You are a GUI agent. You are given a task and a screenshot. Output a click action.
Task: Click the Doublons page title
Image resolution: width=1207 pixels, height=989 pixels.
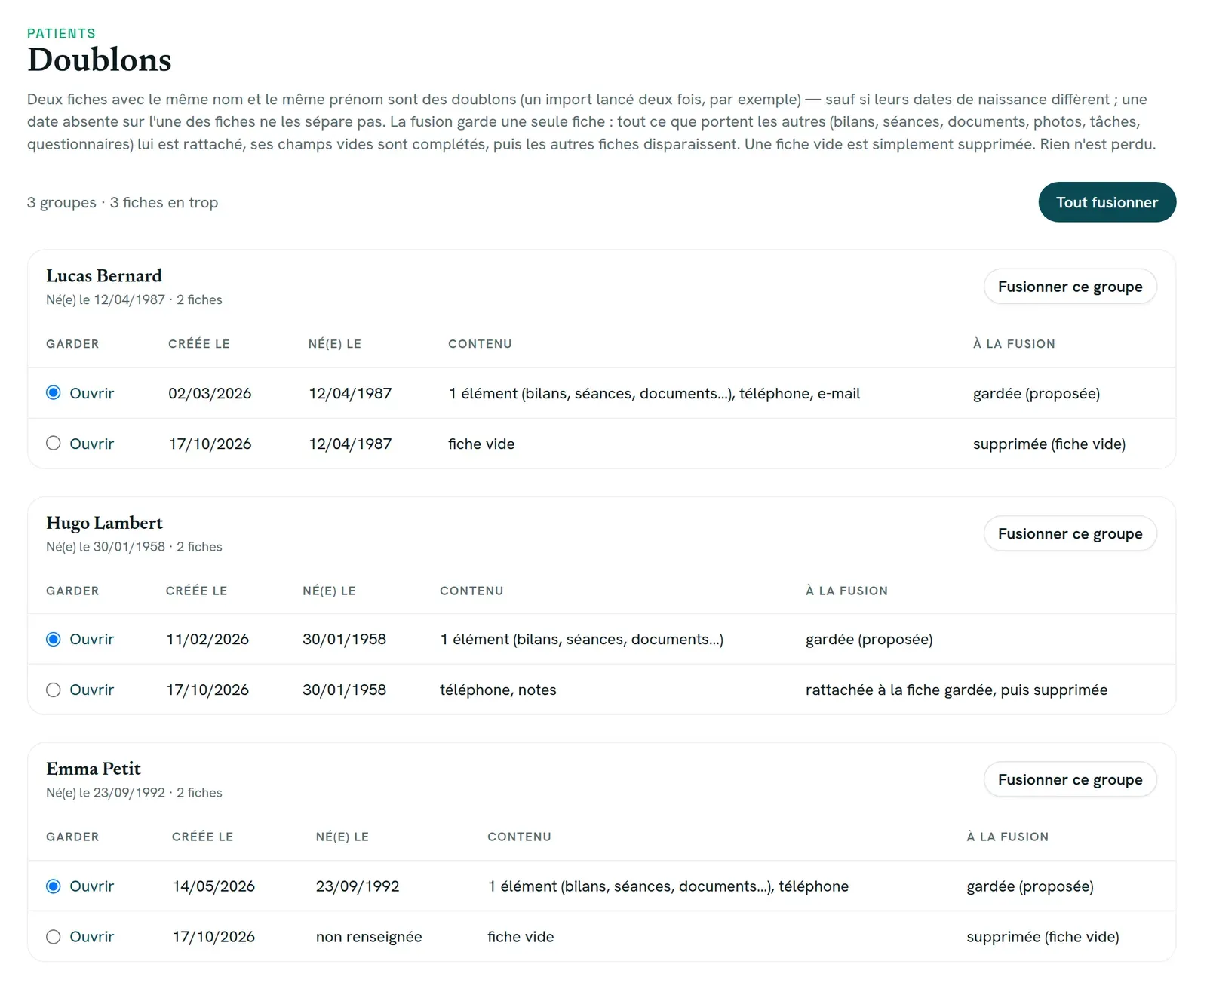pos(100,60)
